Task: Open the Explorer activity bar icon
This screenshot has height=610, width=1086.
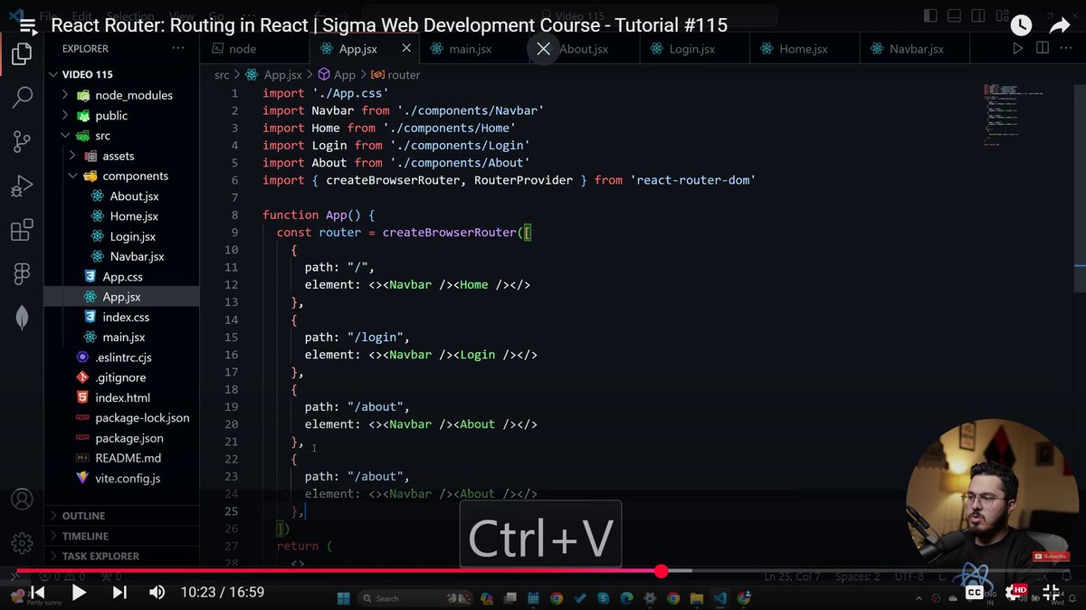Action: (x=22, y=54)
